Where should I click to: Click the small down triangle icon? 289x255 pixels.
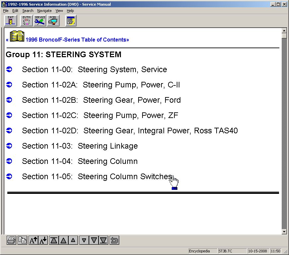click(84, 240)
